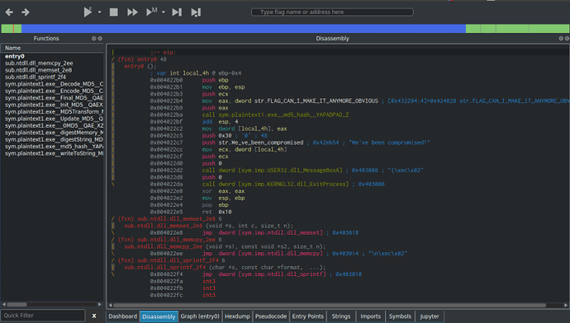Clear the Quick Filter with the X button
The width and height of the screenshot is (570, 323).
pyautogui.click(x=94, y=316)
